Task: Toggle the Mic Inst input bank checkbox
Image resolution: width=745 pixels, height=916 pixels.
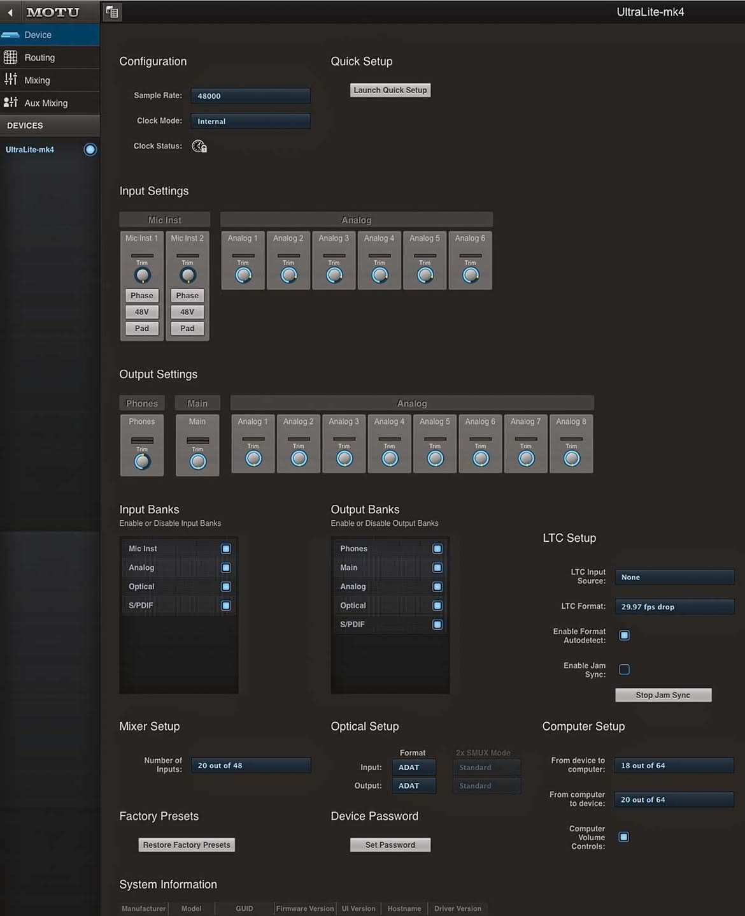Action: tap(226, 549)
